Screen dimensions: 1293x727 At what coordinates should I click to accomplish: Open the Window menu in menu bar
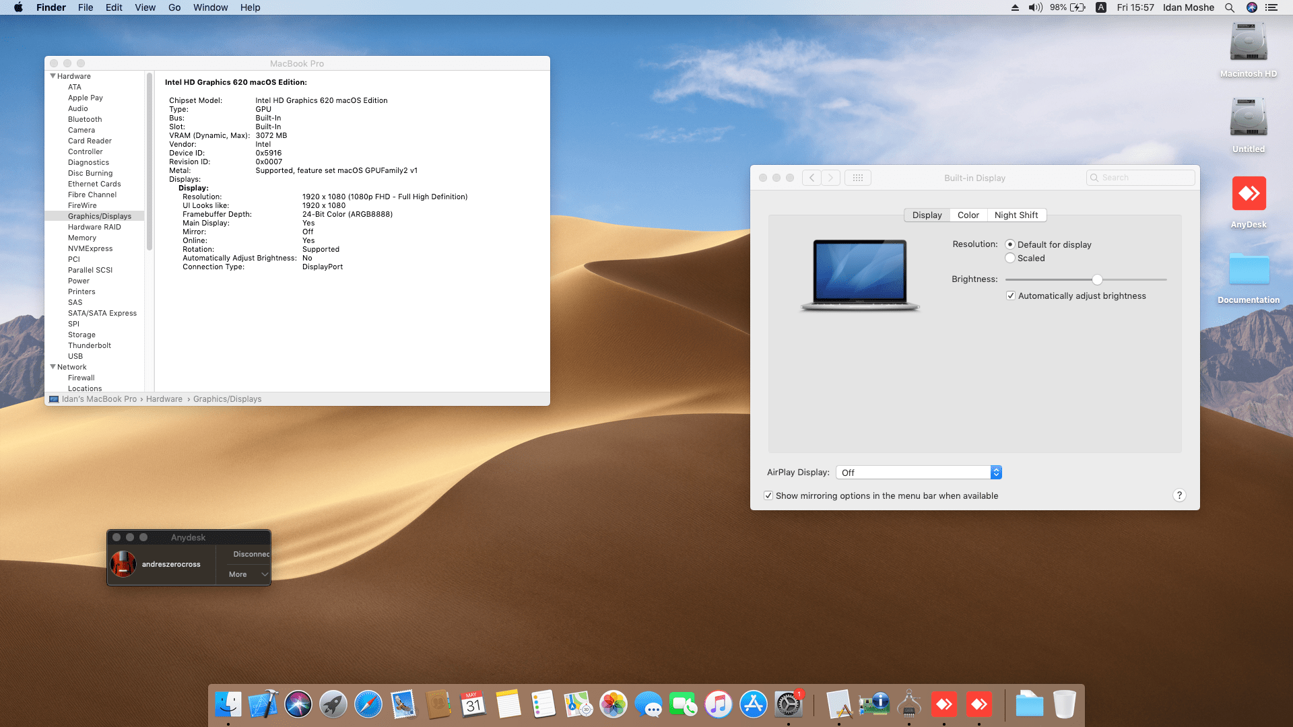[210, 7]
